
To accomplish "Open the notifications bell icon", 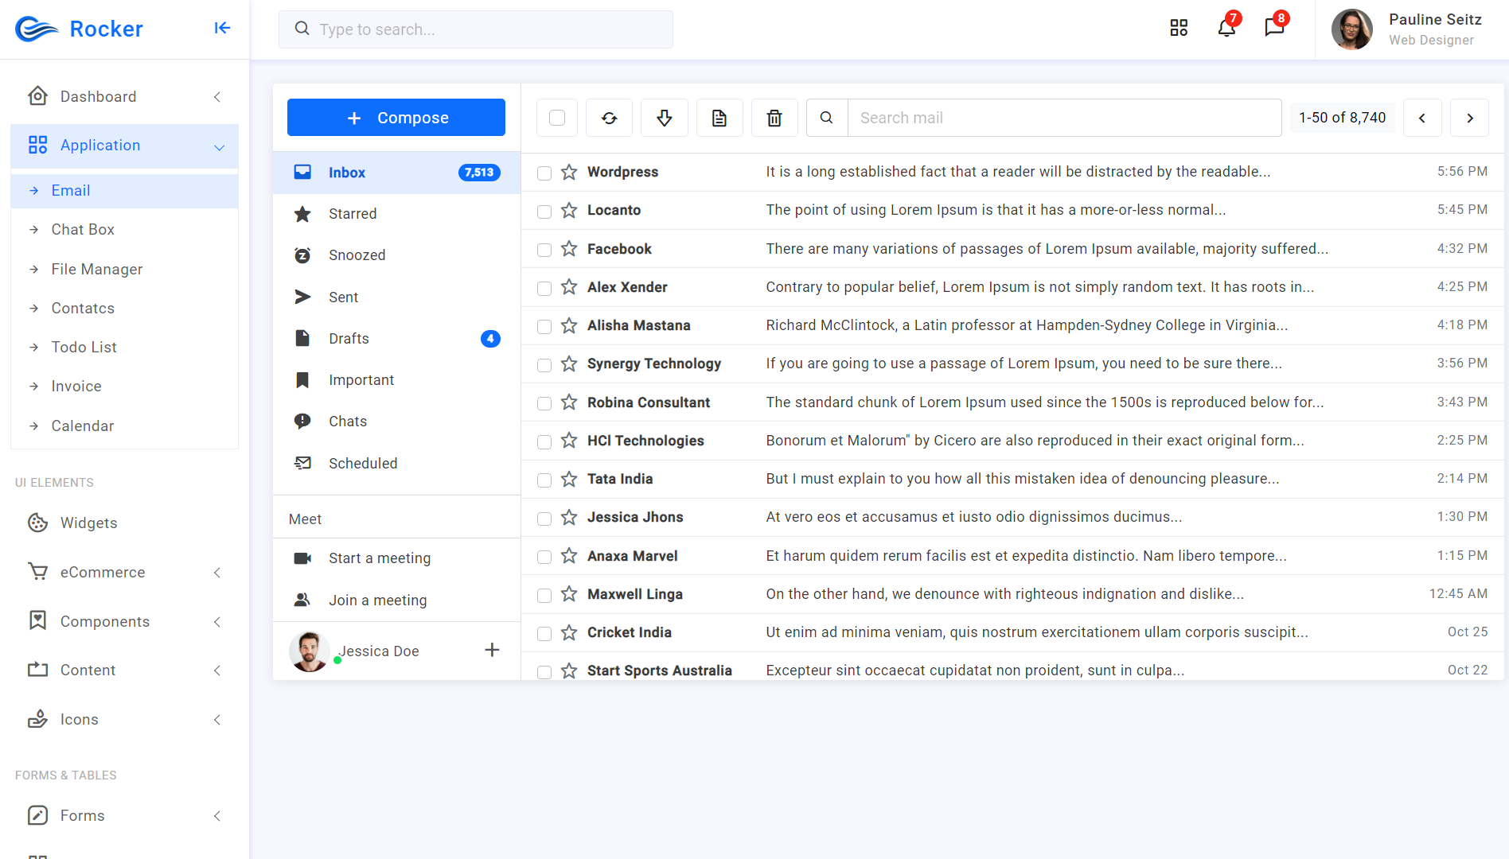I will [1226, 27].
